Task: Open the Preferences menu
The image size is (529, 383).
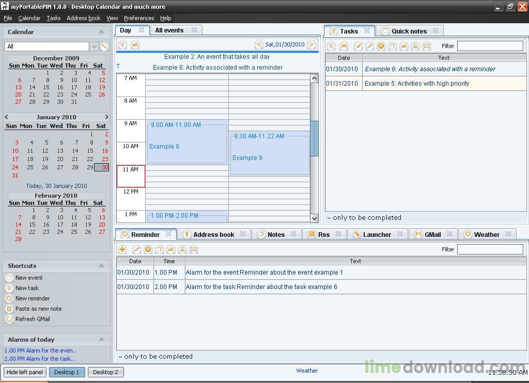Action: [x=139, y=18]
